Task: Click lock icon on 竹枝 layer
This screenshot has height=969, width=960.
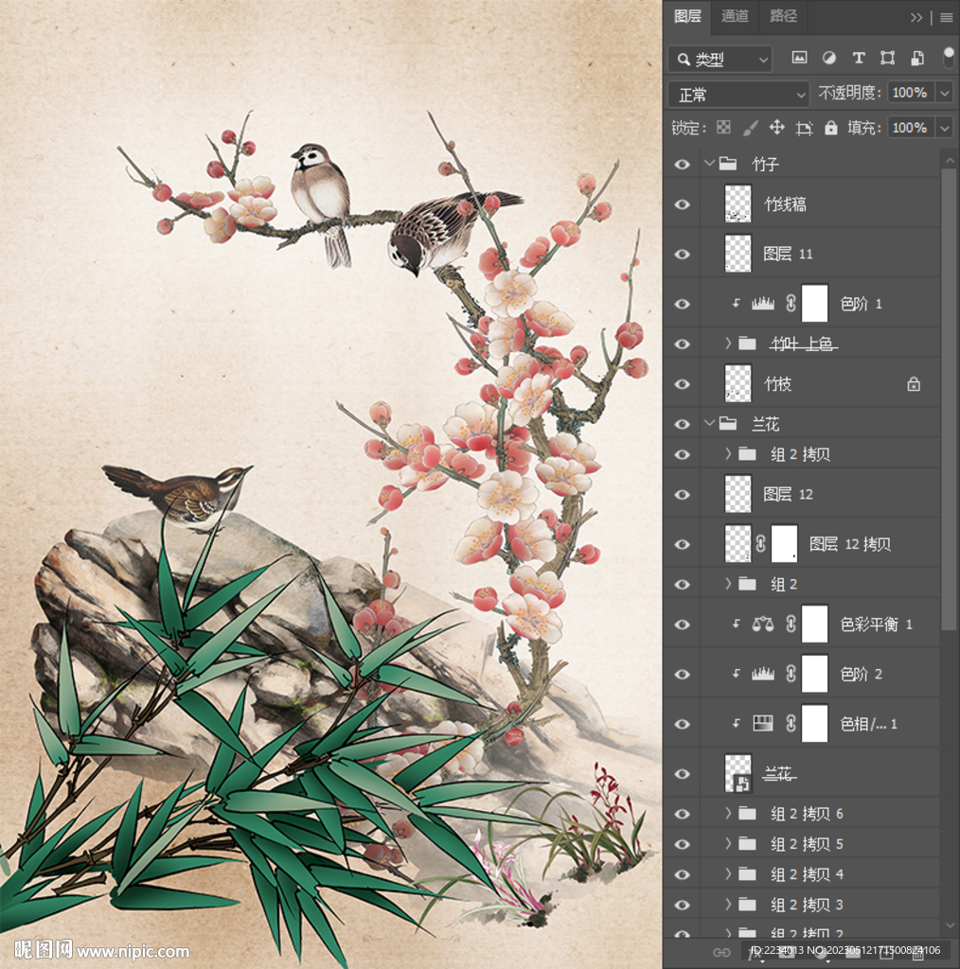Action: 914,384
